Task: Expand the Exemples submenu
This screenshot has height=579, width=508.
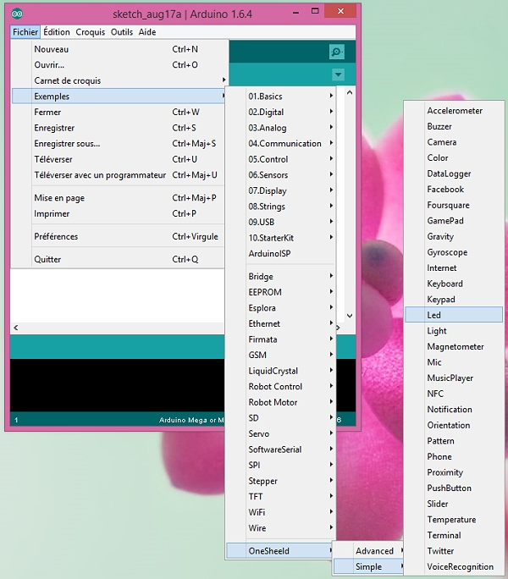Action: pos(119,96)
